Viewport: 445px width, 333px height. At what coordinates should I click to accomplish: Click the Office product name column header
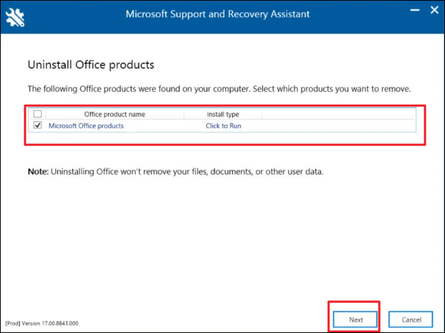(x=114, y=114)
